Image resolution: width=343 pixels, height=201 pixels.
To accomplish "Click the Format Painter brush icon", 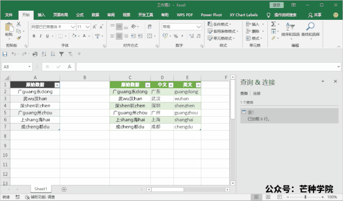I will pyautogui.click(x=19, y=38).
